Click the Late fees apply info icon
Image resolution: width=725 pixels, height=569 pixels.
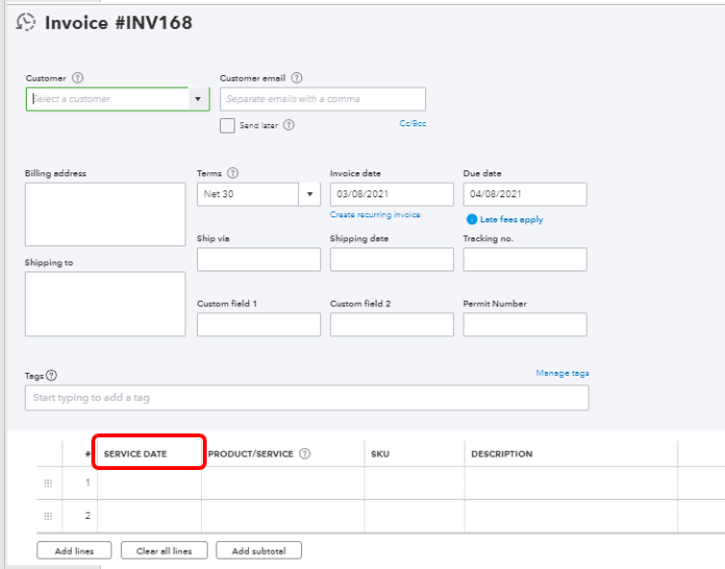[x=472, y=219]
